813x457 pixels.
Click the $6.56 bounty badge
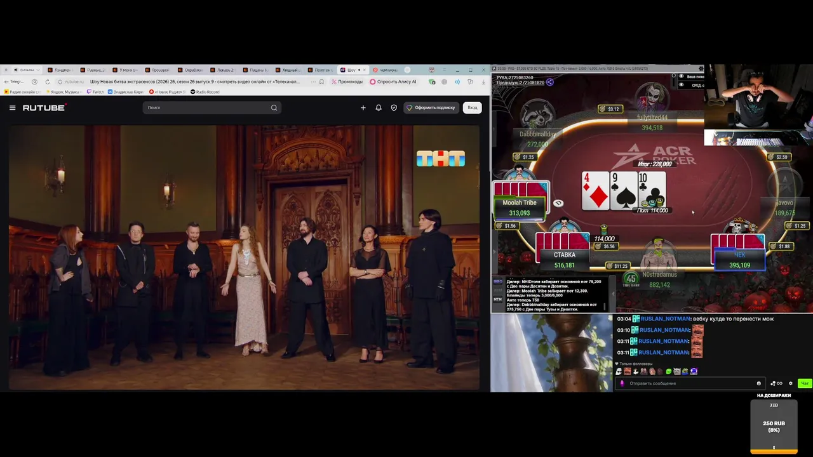[605, 246]
